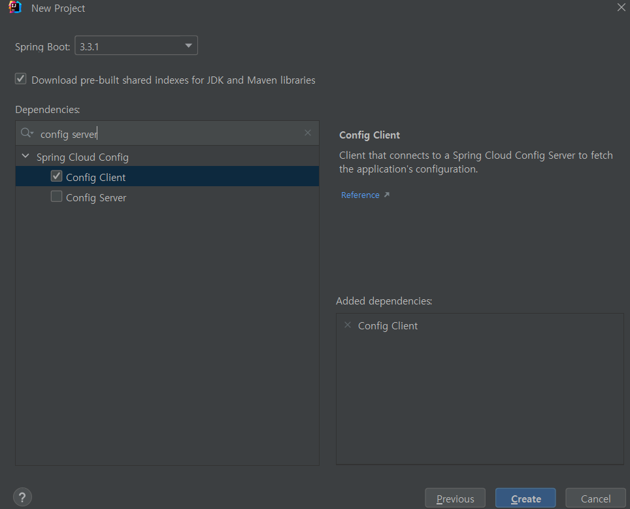This screenshot has width=630, height=509.
Task: Click the Spring Boot label
Action: [x=42, y=46]
